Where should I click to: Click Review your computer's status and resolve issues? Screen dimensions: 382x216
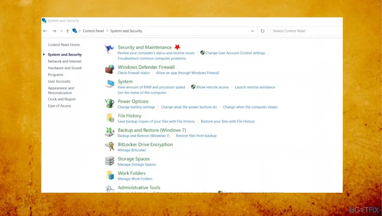click(x=156, y=53)
